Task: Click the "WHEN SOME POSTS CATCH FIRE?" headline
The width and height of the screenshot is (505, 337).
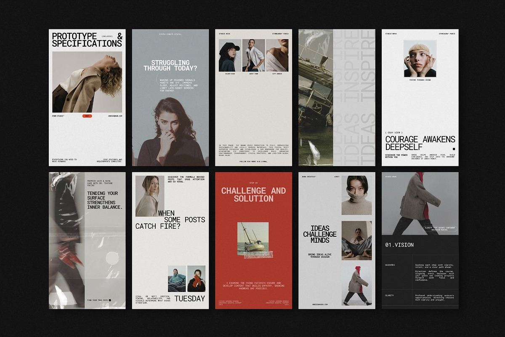Action: 170,220
